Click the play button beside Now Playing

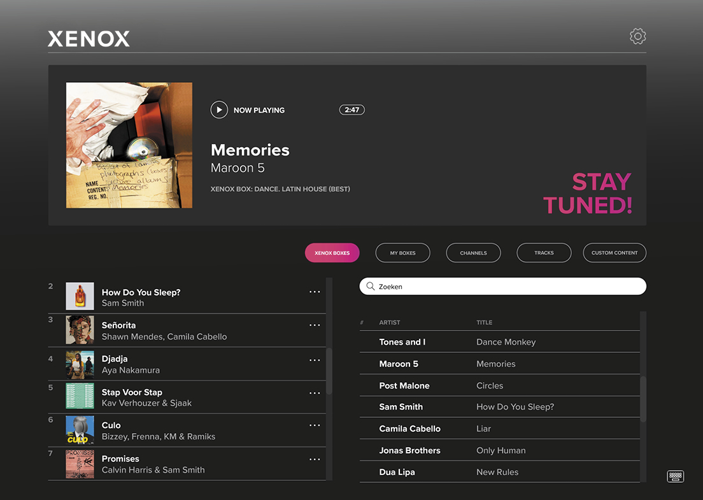tap(219, 110)
